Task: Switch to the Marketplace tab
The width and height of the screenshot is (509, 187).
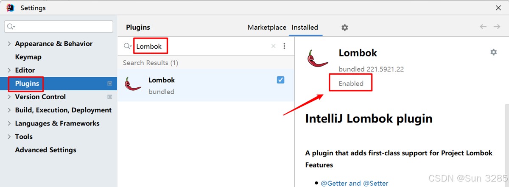Action: click(x=267, y=27)
